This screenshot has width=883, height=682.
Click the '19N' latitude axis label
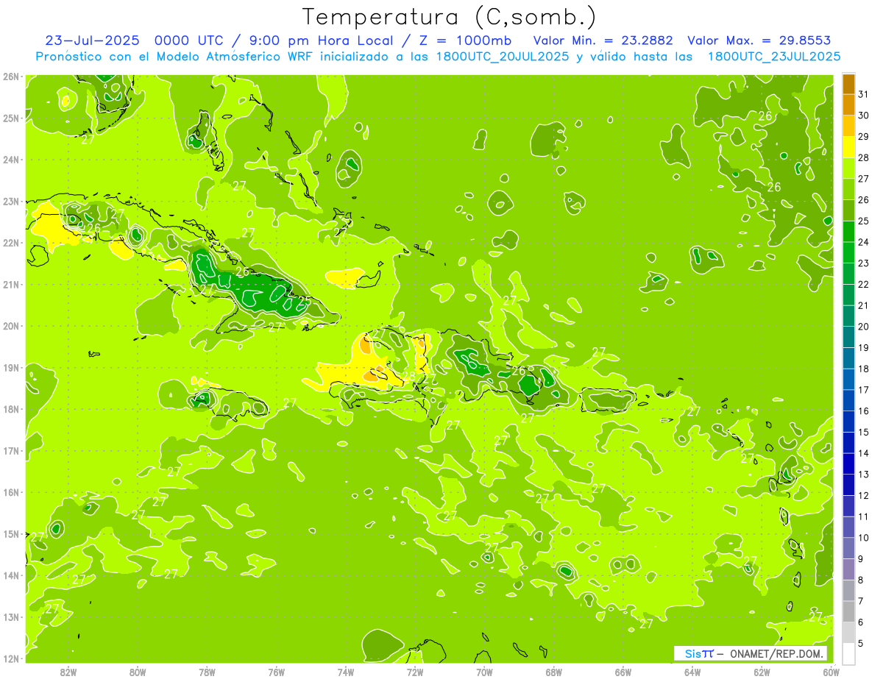coord(10,367)
